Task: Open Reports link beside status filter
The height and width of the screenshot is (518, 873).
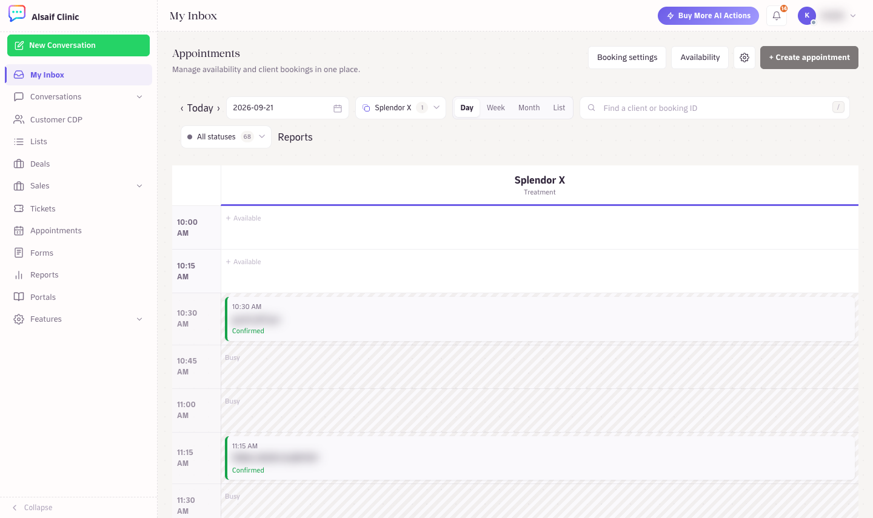Action: pyautogui.click(x=295, y=137)
